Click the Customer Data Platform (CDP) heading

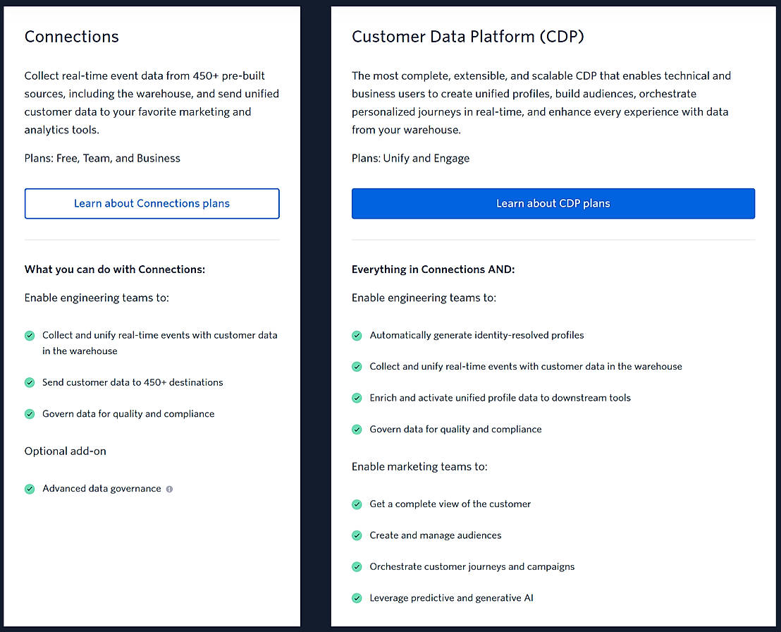click(467, 37)
